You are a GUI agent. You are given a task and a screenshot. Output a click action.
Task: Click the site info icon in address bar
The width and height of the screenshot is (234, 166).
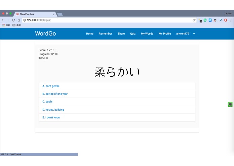pos(25,20)
